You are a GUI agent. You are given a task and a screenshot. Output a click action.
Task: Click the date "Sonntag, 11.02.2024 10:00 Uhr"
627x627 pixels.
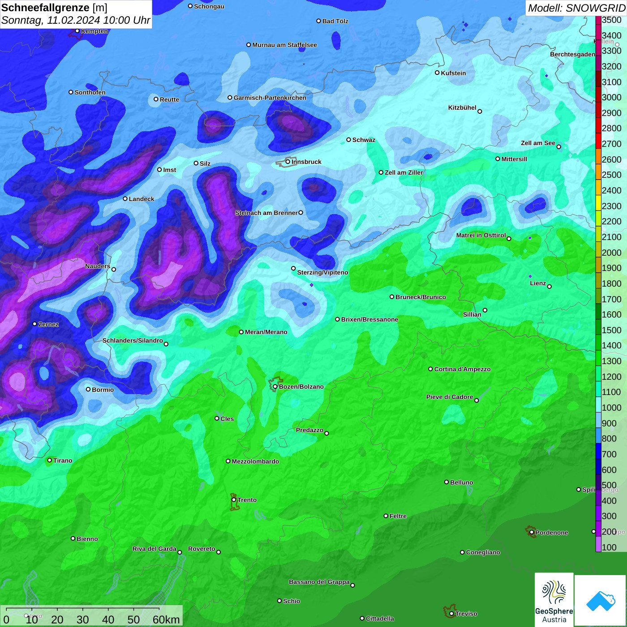[76, 21]
